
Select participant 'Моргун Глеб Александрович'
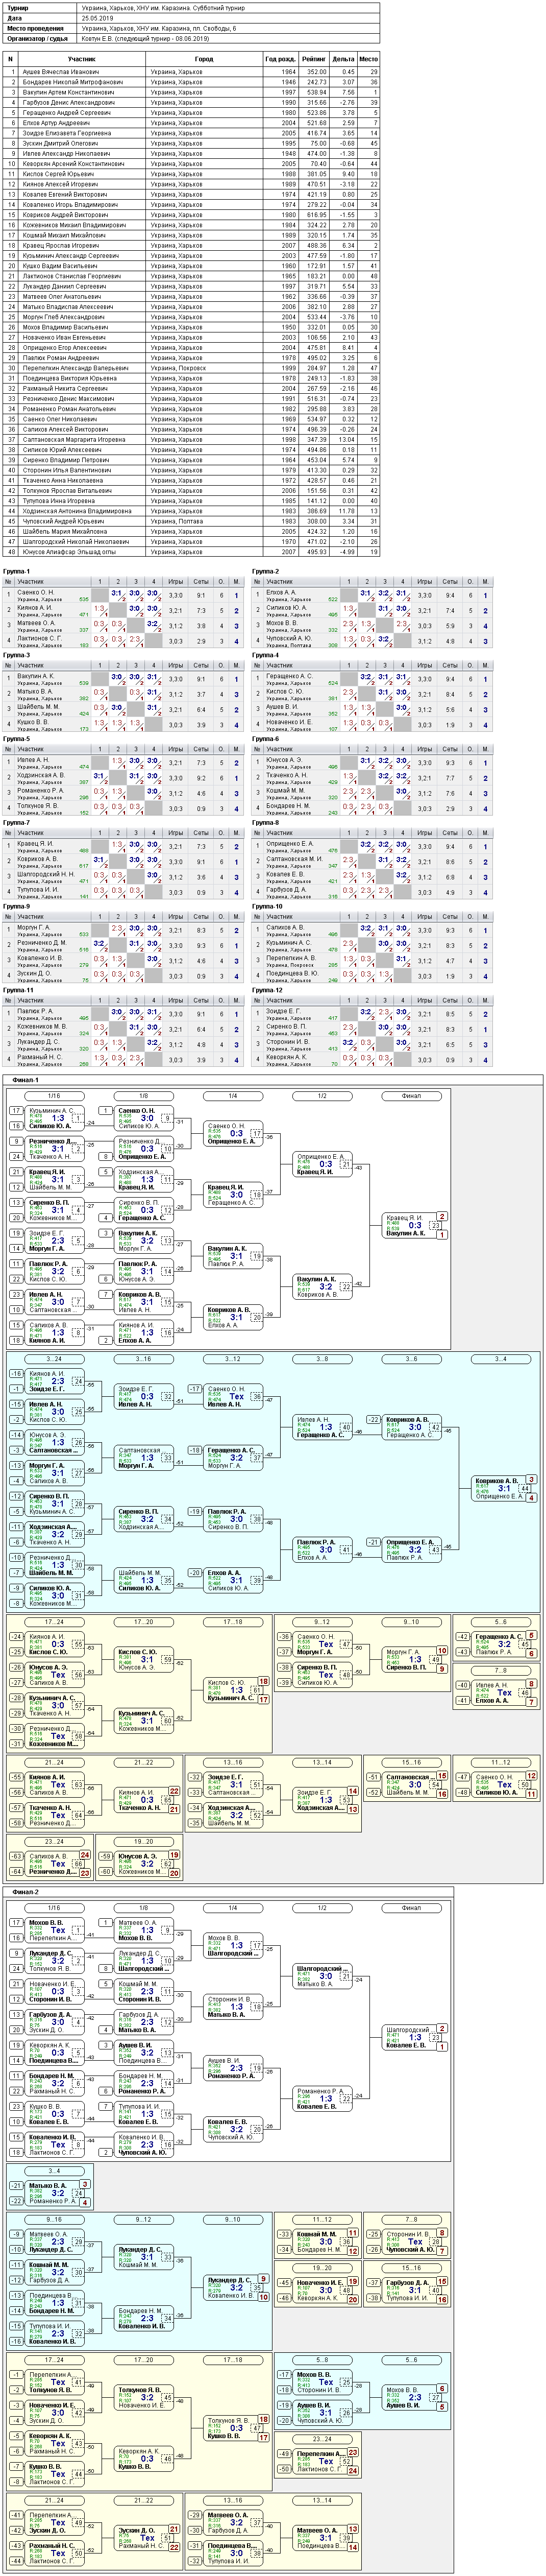coord(63,317)
